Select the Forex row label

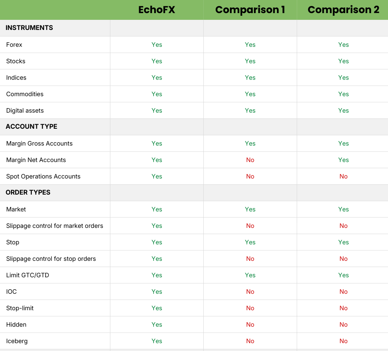[x=14, y=45]
